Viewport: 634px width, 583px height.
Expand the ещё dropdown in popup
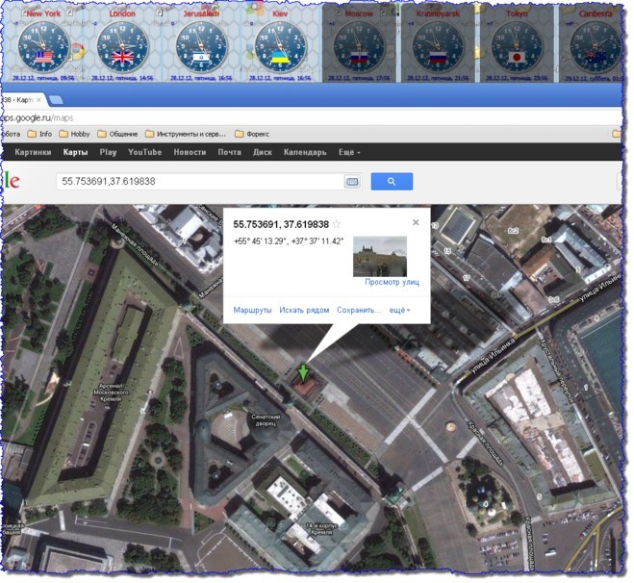[x=399, y=310]
